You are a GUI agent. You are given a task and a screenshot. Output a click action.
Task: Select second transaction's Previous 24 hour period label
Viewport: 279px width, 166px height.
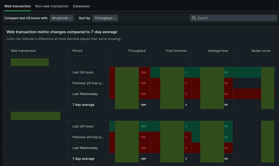click(x=88, y=137)
